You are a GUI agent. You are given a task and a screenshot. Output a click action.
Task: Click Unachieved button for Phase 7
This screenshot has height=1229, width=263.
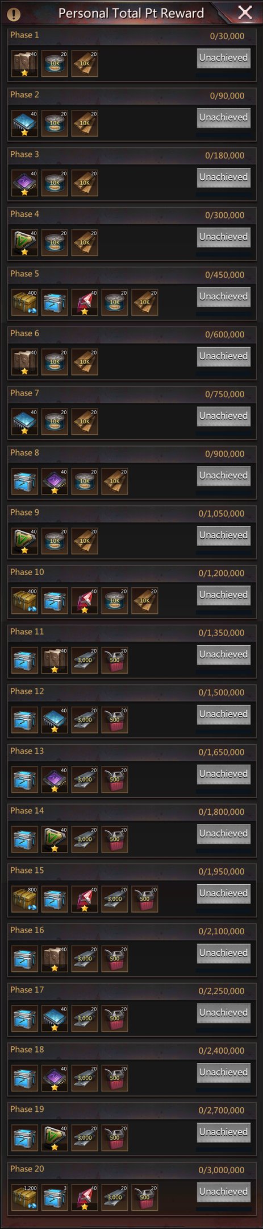point(224,416)
